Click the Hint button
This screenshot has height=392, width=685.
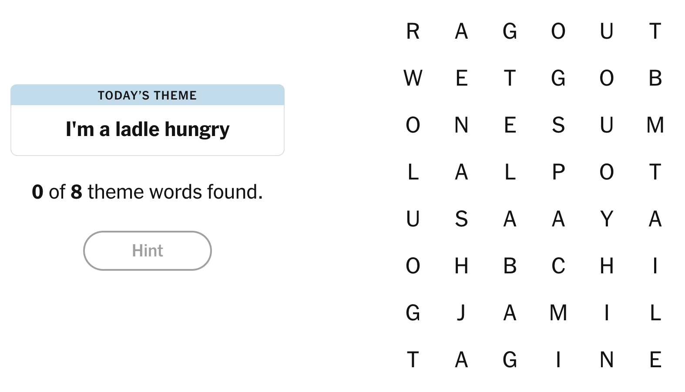pos(147,251)
